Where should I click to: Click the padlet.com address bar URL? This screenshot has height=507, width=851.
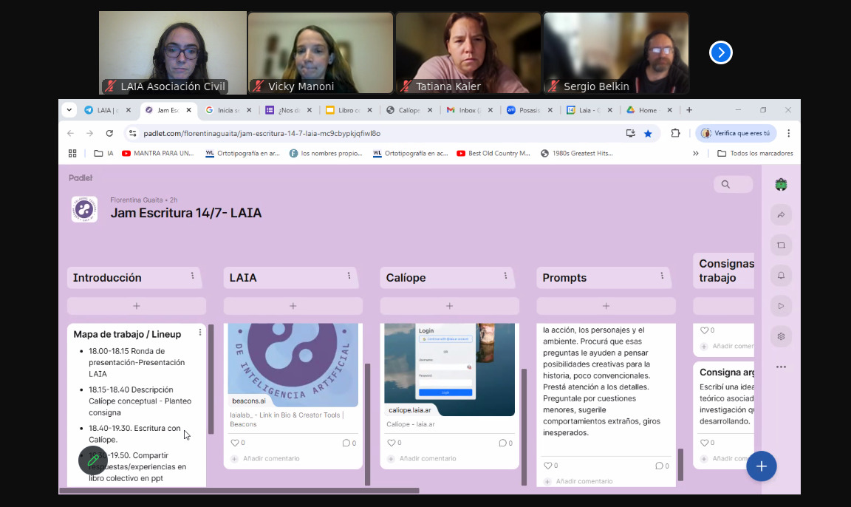[x=262, y=134]
